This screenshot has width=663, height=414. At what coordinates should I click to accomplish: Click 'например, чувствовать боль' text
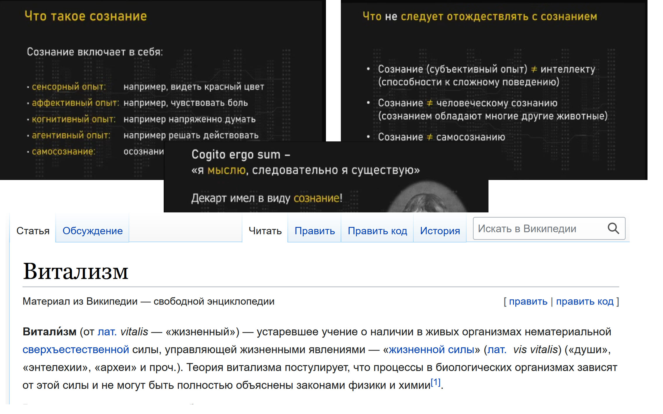(x=186, y=103)
